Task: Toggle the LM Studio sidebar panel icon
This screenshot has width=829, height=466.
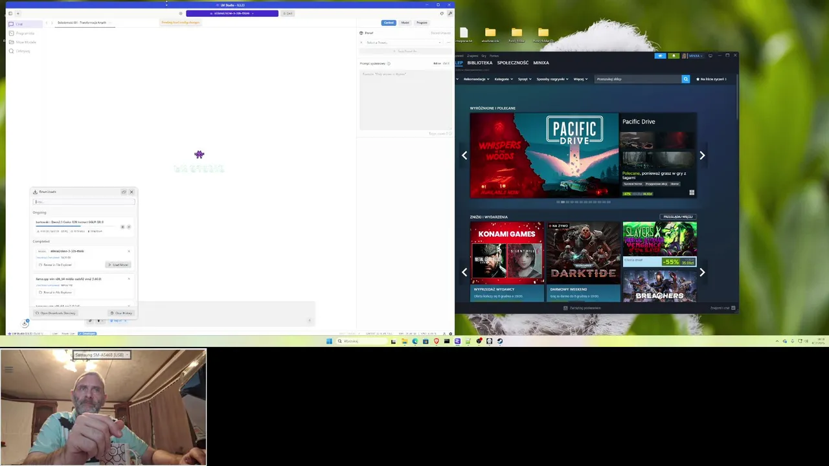Action: (10, 14)
